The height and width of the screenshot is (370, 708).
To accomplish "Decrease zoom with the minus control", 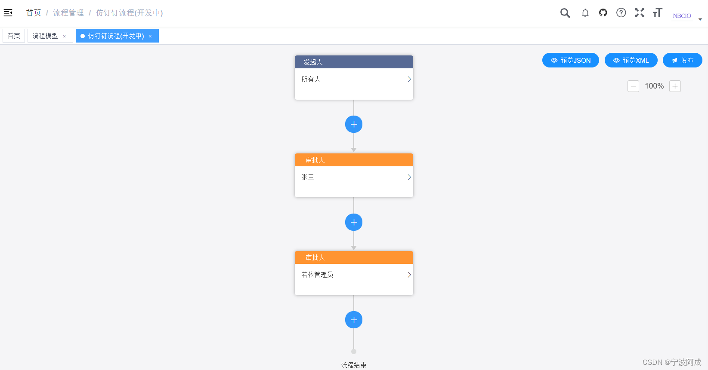I will 633,86.
